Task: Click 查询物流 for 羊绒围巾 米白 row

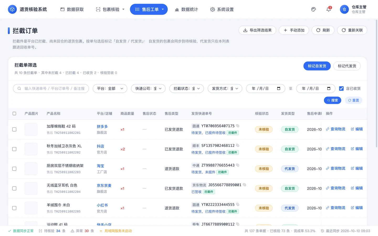Action: coord(336,208)
